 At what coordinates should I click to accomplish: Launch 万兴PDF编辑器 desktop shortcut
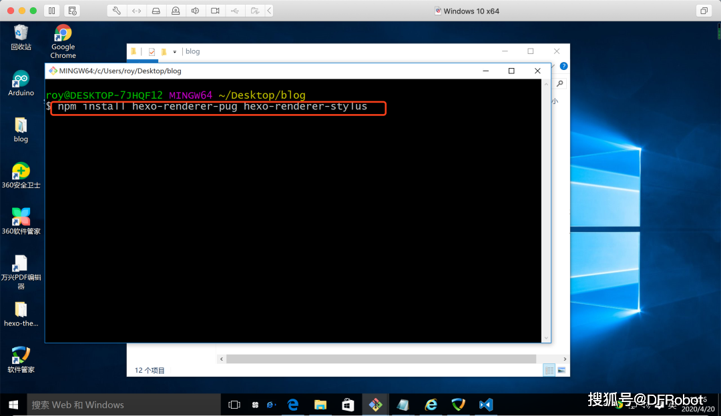click(21, 272)
